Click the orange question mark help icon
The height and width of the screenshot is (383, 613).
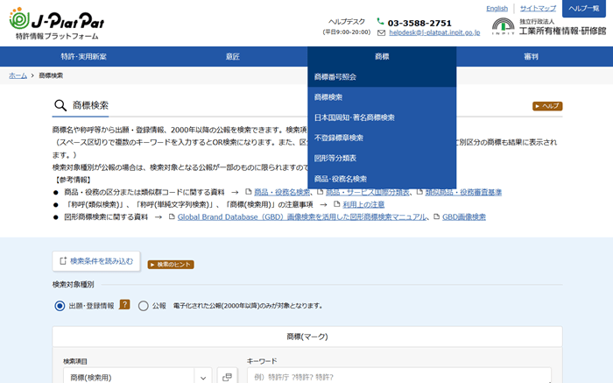tap(124, 304)
